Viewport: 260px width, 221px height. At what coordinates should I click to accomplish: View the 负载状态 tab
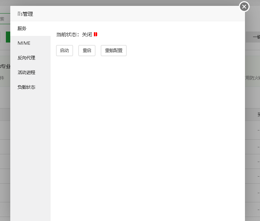click(x=30, y=87)
